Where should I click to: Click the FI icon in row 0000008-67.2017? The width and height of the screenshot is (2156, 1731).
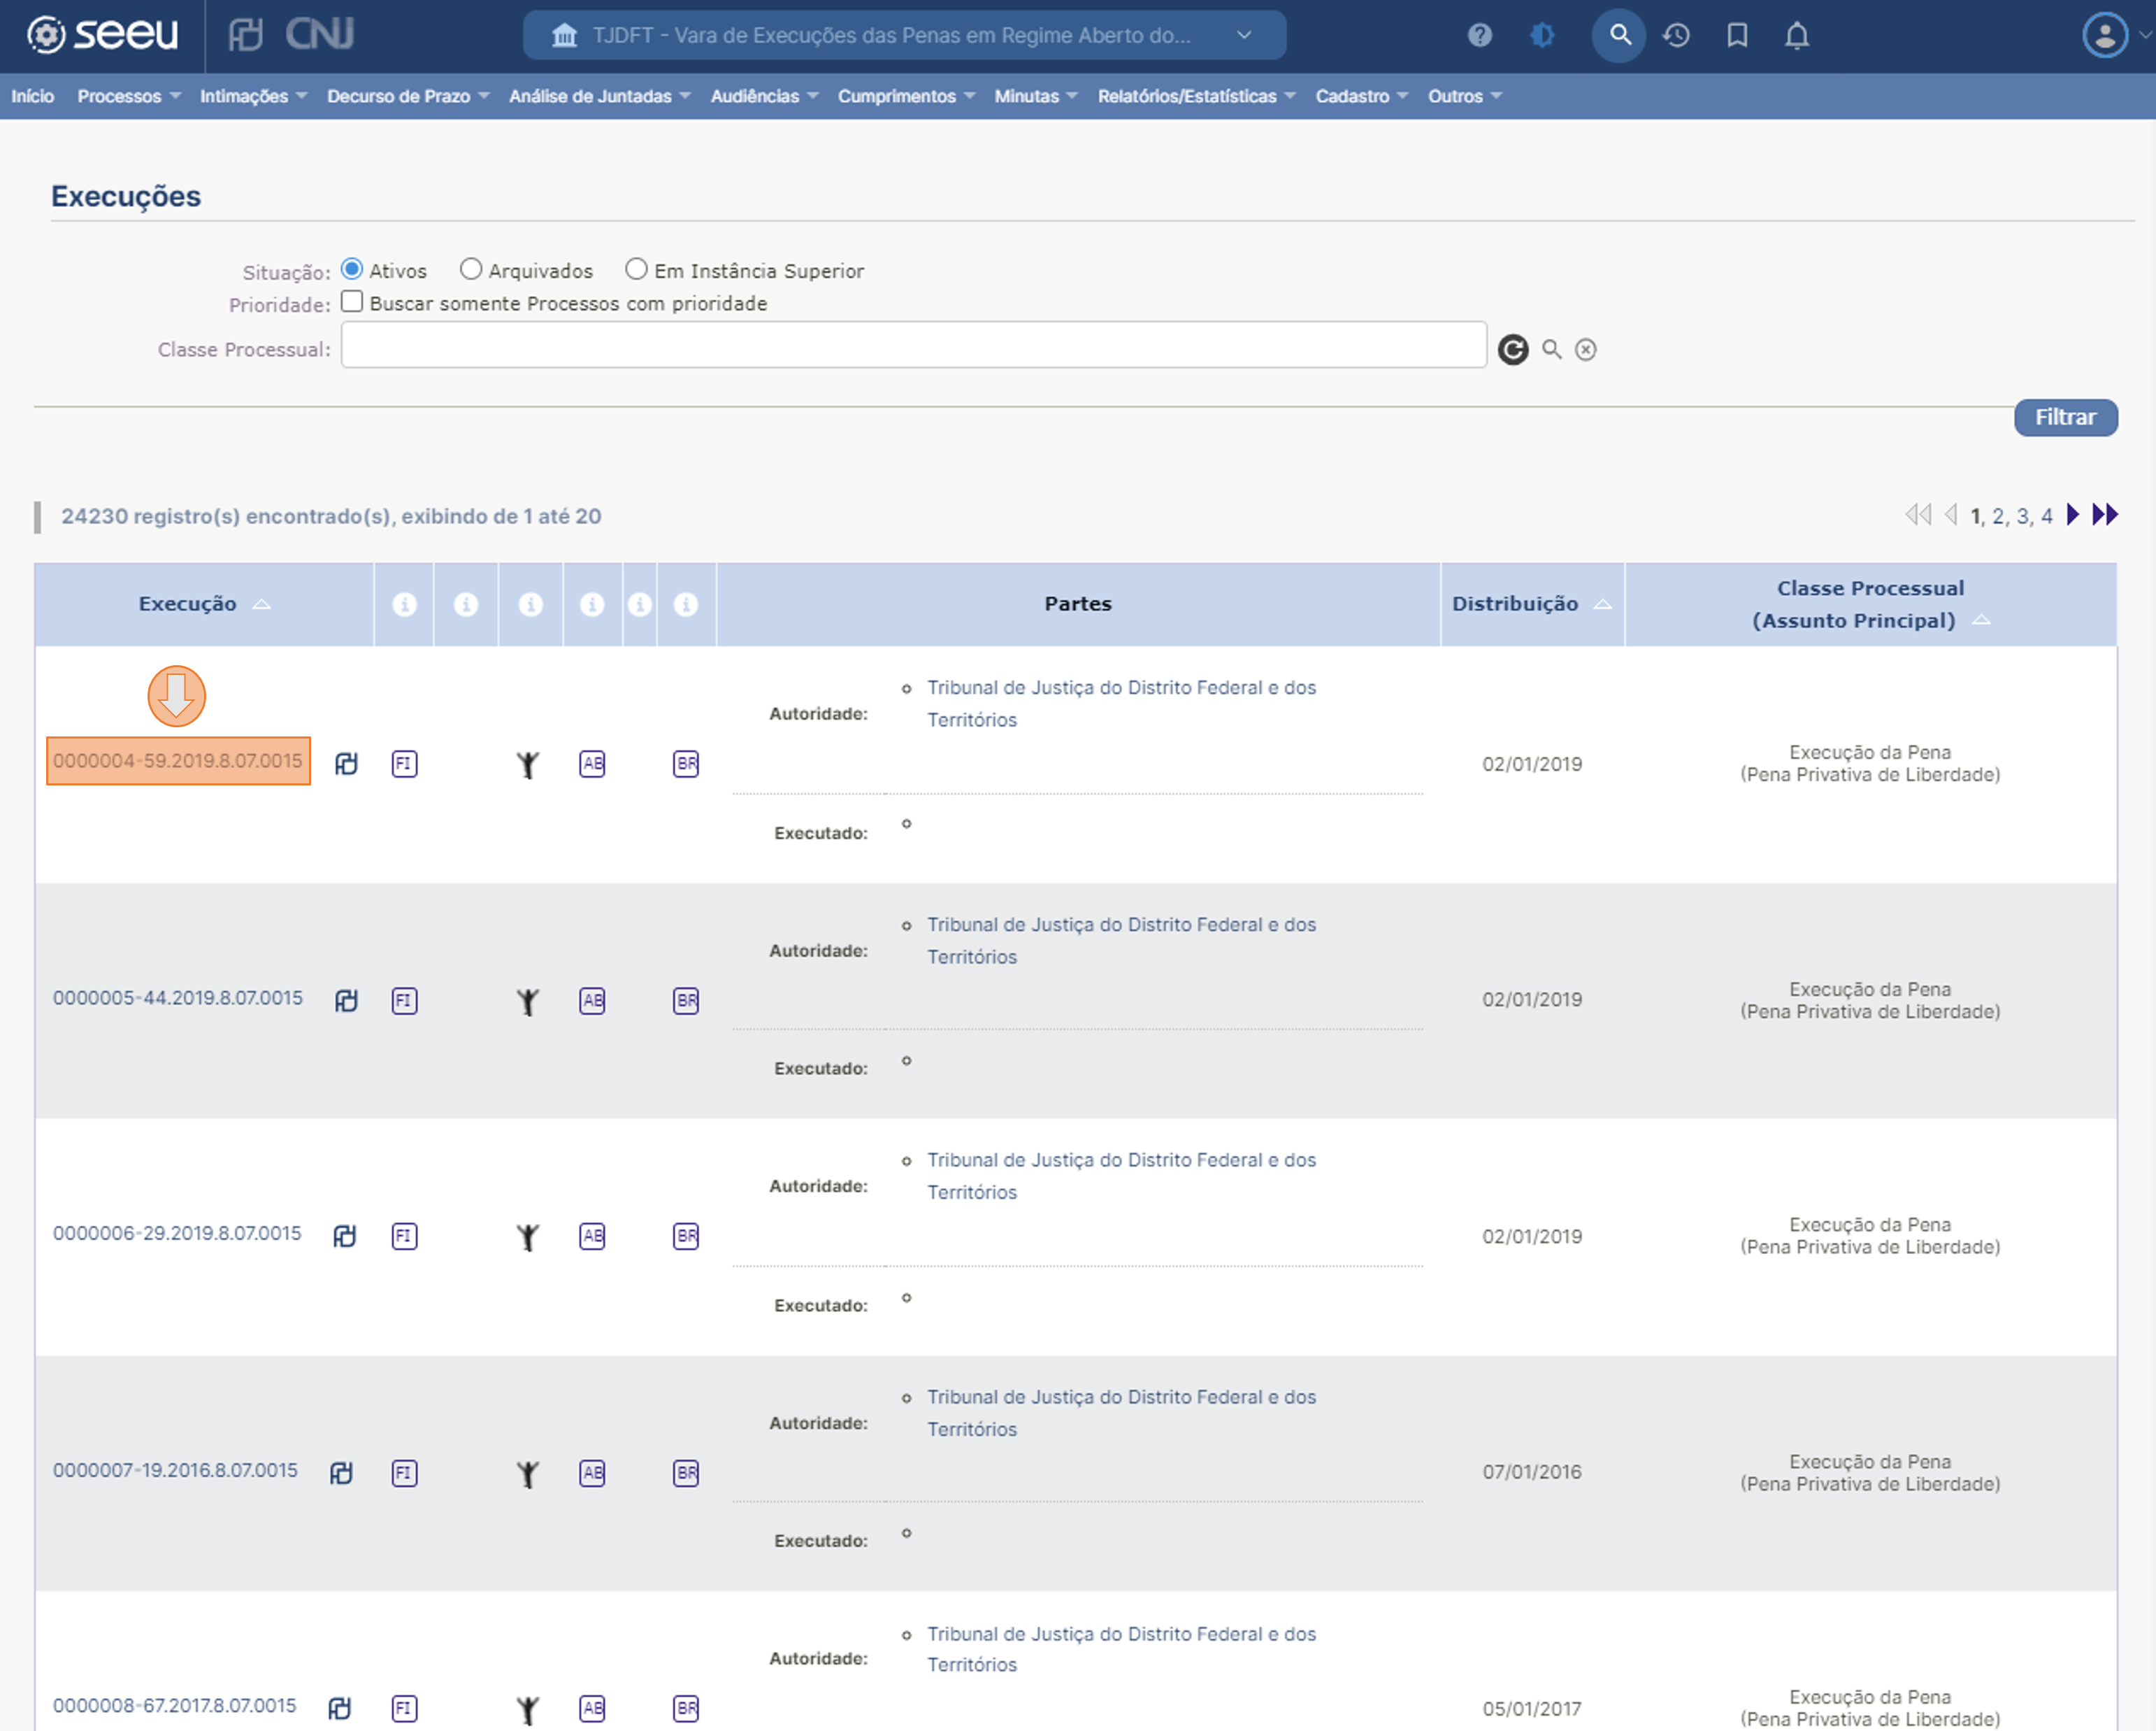[x=404, y=1708]
